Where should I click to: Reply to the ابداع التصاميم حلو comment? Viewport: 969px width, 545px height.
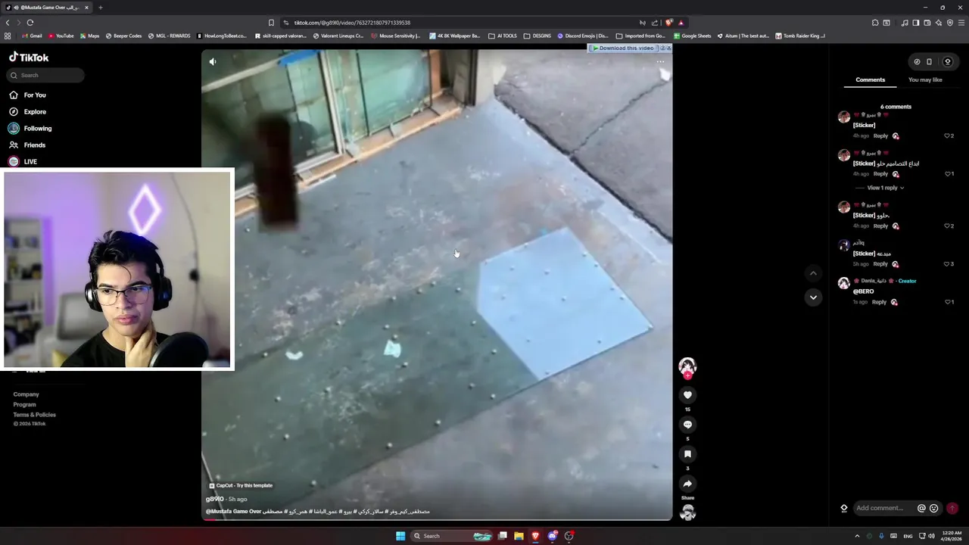[880, 174]
